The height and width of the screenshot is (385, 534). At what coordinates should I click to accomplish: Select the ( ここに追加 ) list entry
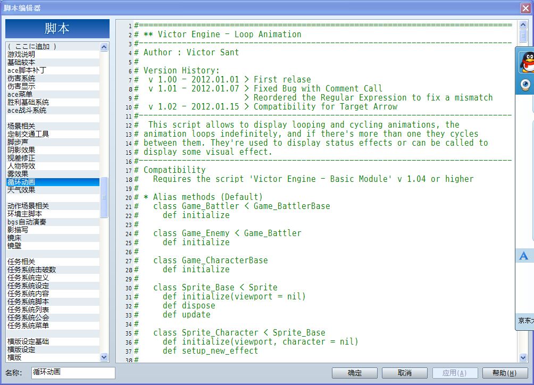[53, 46]
